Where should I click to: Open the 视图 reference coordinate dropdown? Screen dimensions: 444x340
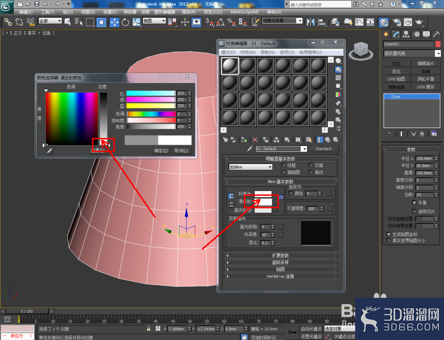coord(155,21)
